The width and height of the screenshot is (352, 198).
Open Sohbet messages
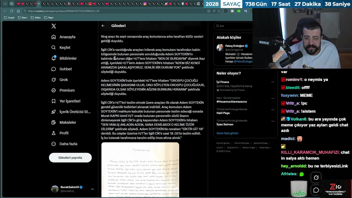coord(61,69)
